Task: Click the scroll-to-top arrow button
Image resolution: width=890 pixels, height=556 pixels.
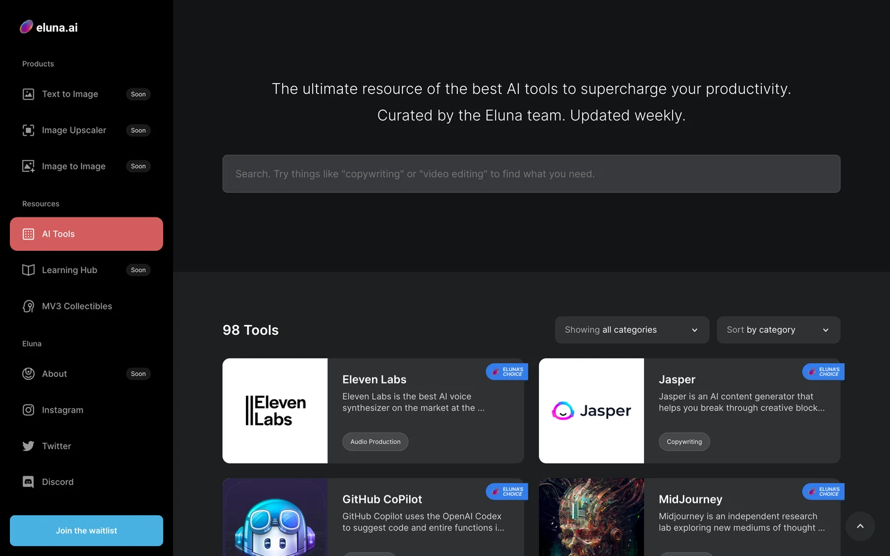Action: click(x=860, y=526)
